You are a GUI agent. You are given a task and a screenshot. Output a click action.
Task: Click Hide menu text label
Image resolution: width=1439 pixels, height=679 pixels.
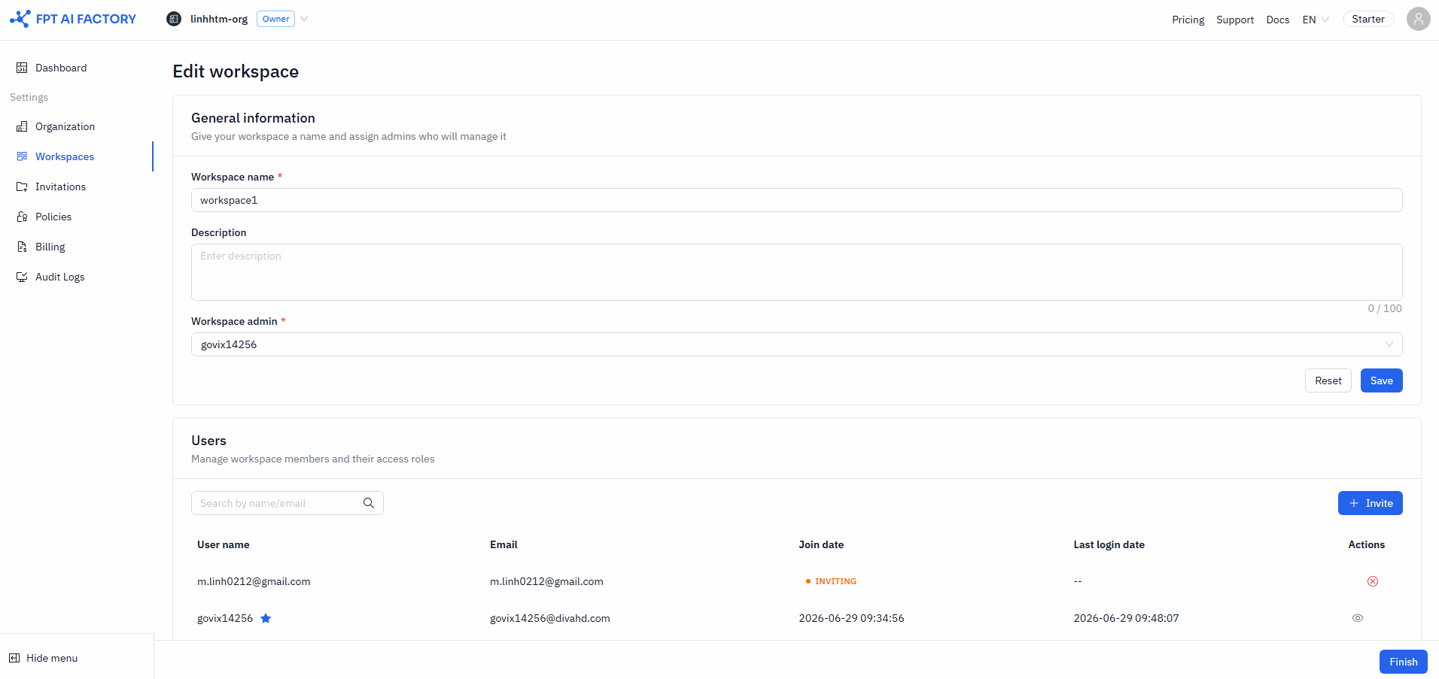click(52, 658)
